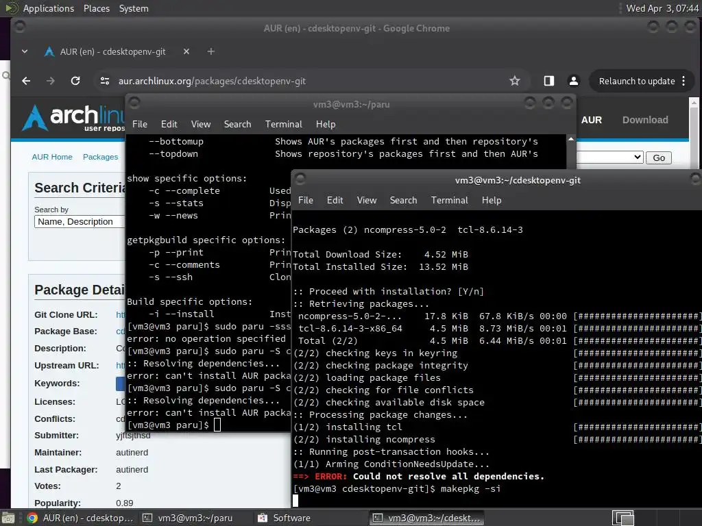Screen dimensions: 702x526
Task: Click AUR navigation item in header
Action: [592, 120]
